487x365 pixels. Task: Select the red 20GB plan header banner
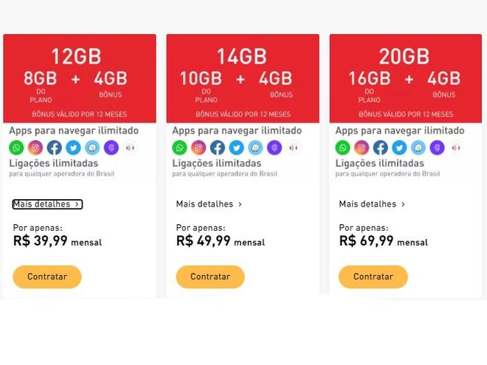click(406, 78)
